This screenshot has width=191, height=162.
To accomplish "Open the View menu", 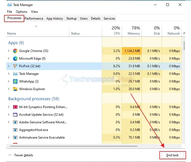I will tap(34, 12).
